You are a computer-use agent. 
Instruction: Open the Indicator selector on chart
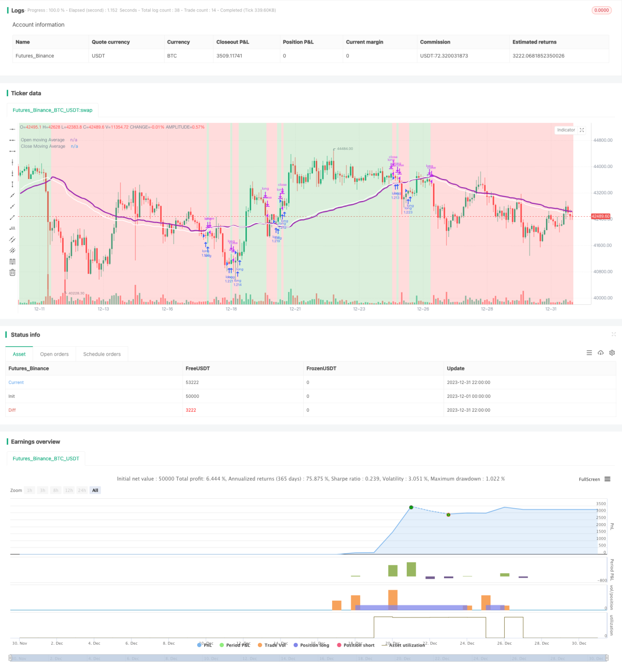566,130
